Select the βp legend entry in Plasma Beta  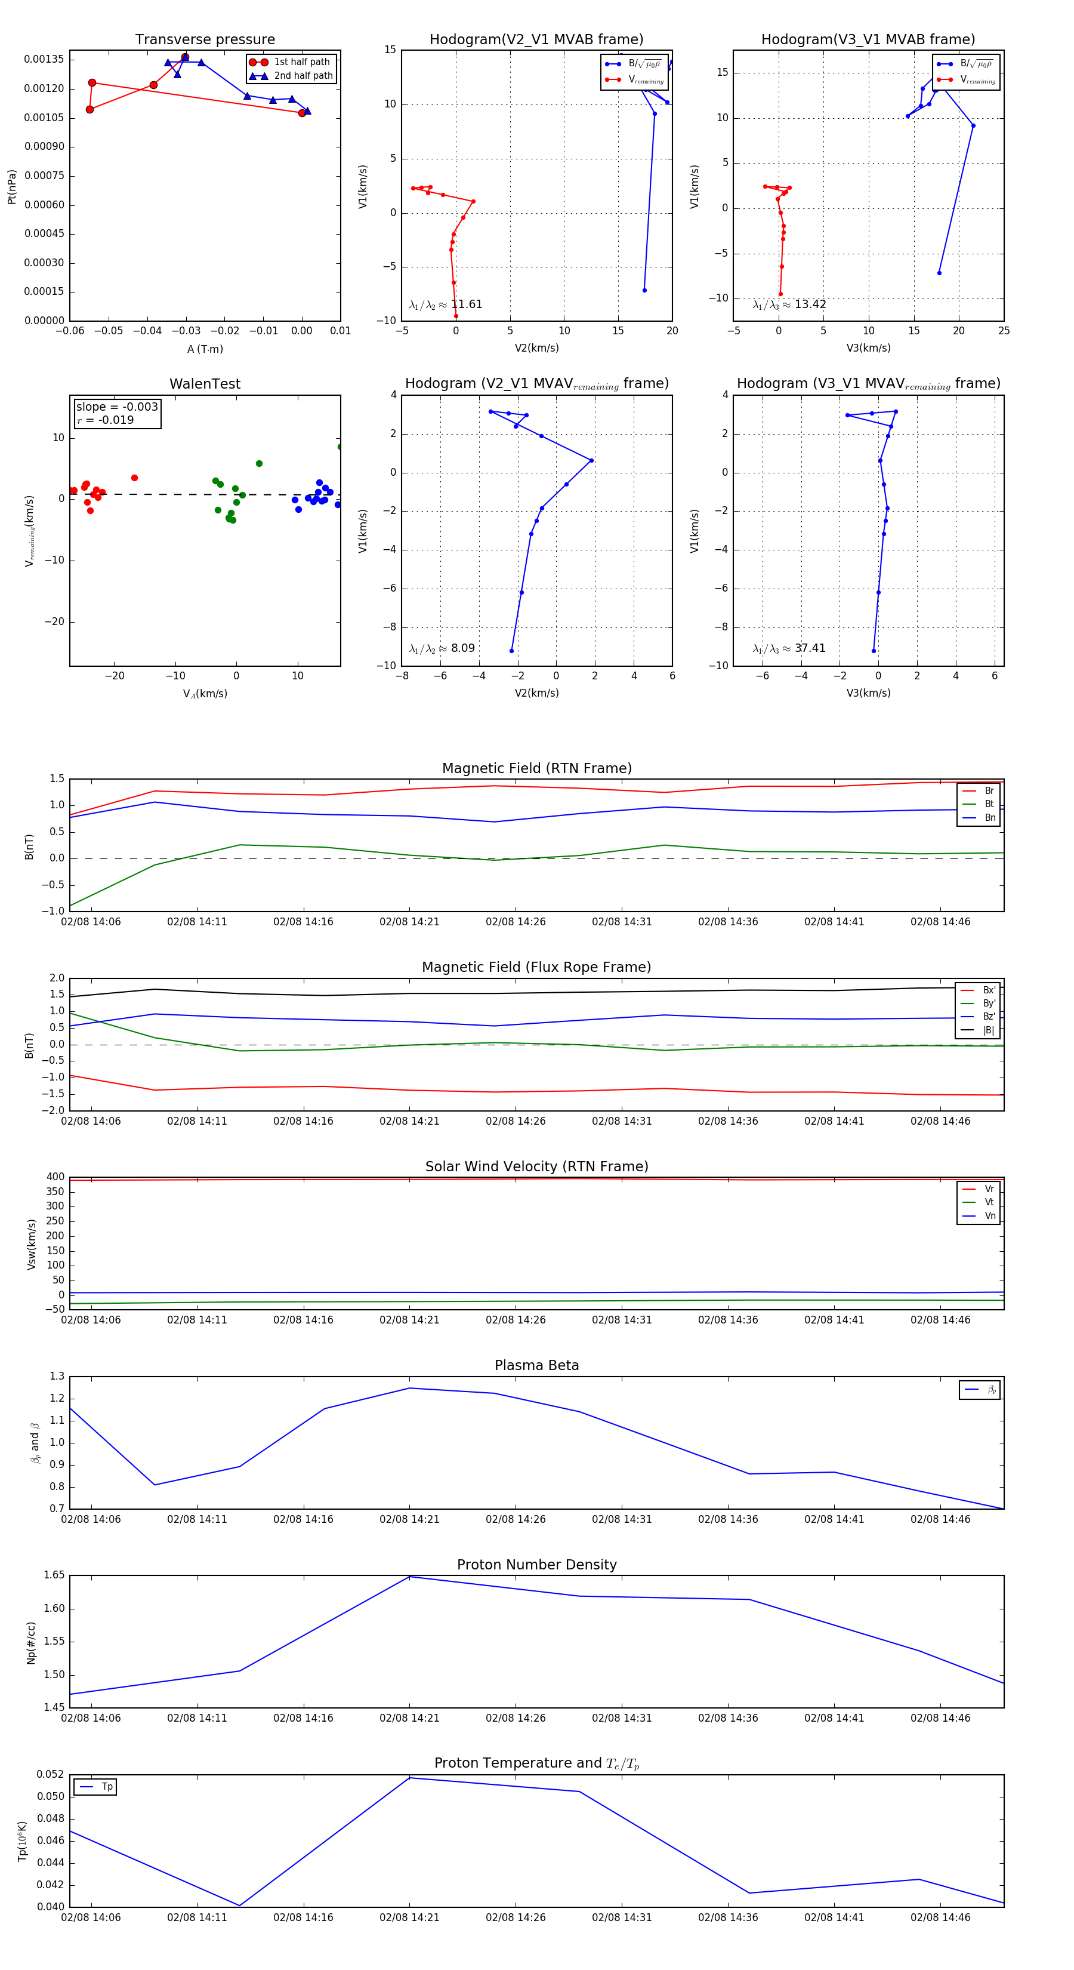pos(980,1390)
